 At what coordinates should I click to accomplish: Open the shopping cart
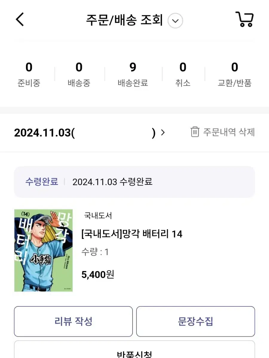(x=245, y=20)
